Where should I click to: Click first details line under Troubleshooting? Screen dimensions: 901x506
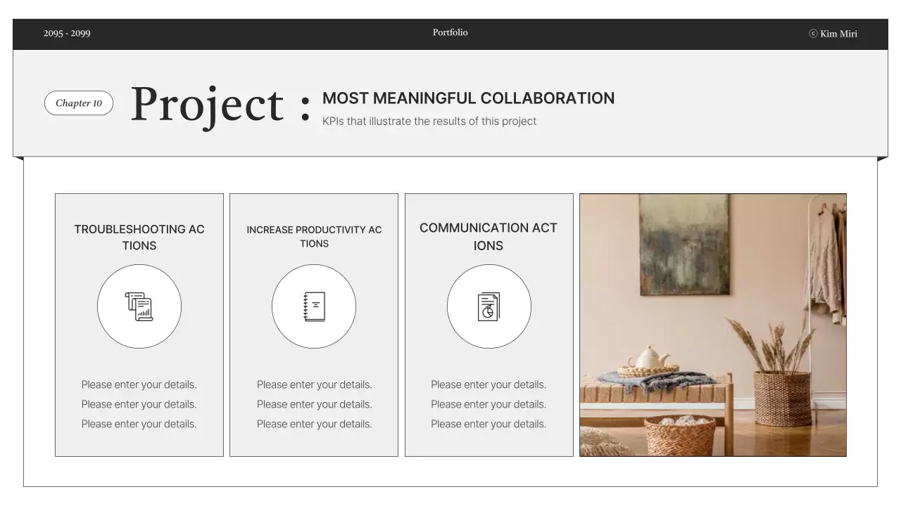click(139, 384)
